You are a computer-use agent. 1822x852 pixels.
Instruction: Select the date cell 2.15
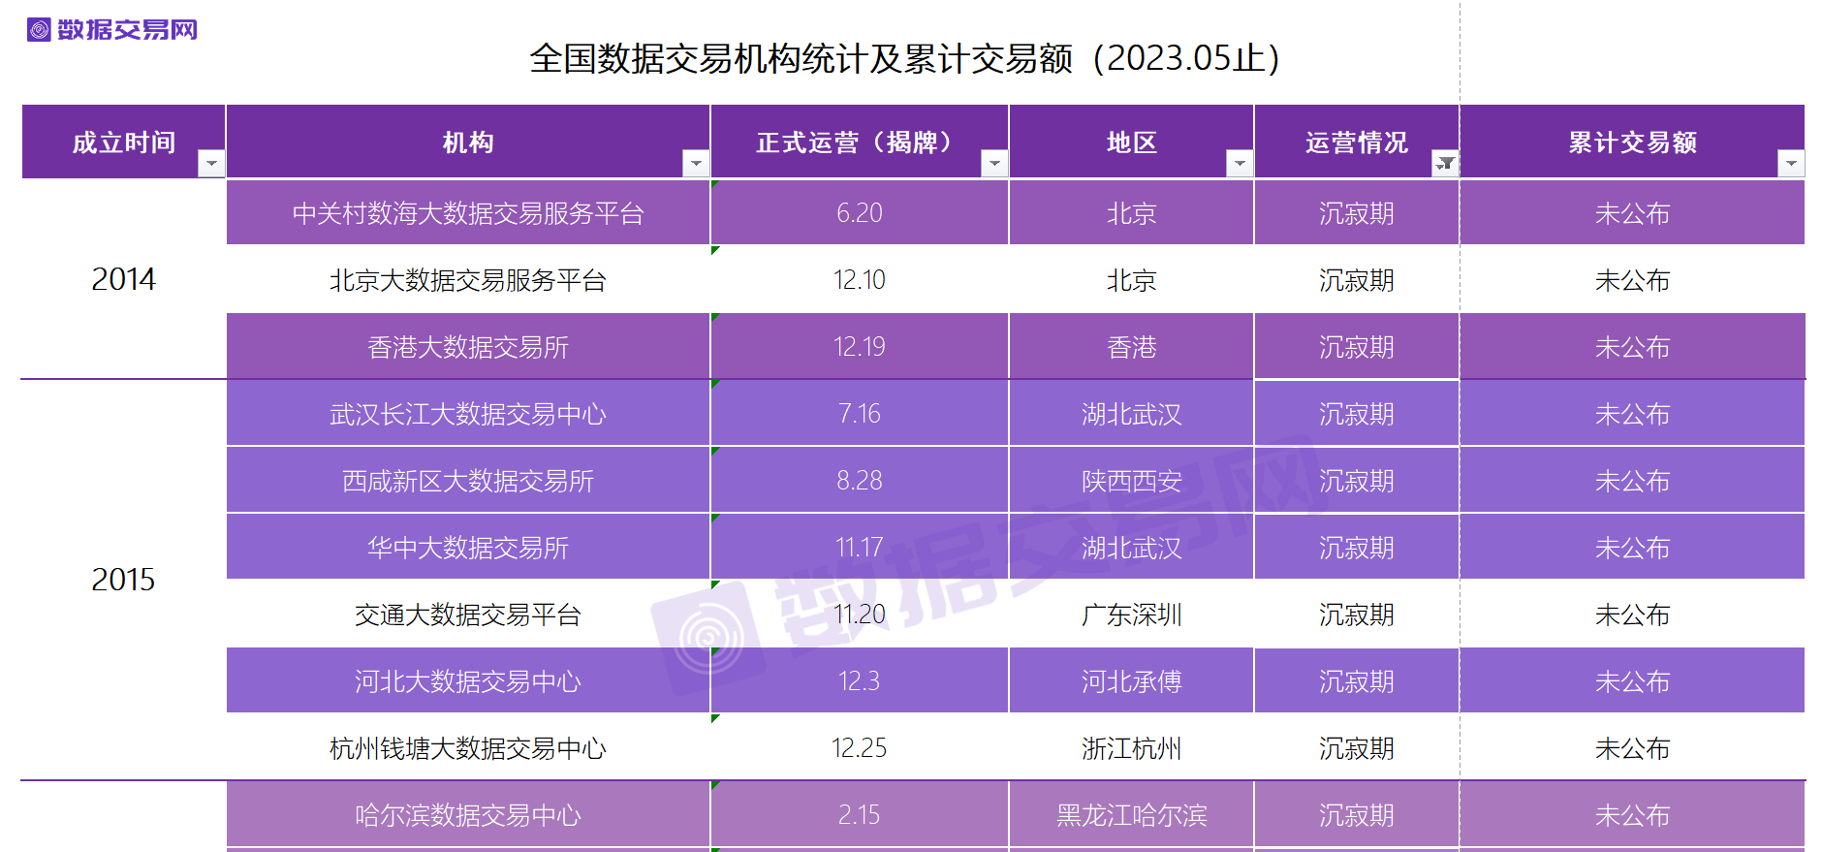tap(860, 815)
